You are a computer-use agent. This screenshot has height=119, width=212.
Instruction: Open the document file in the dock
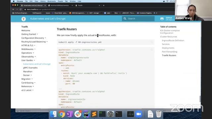(150, 114)
